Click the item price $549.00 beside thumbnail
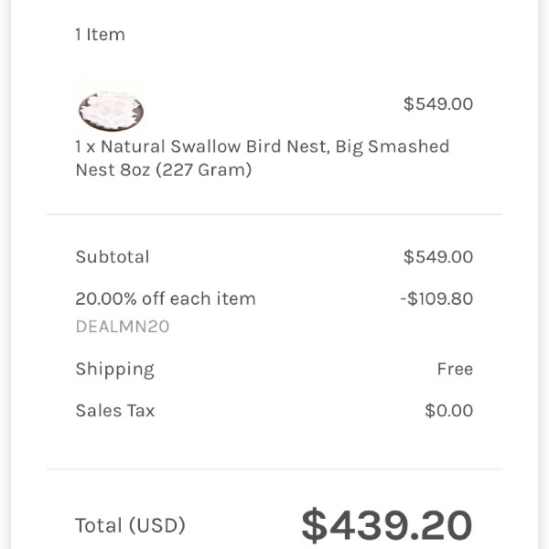 [438, 104]
